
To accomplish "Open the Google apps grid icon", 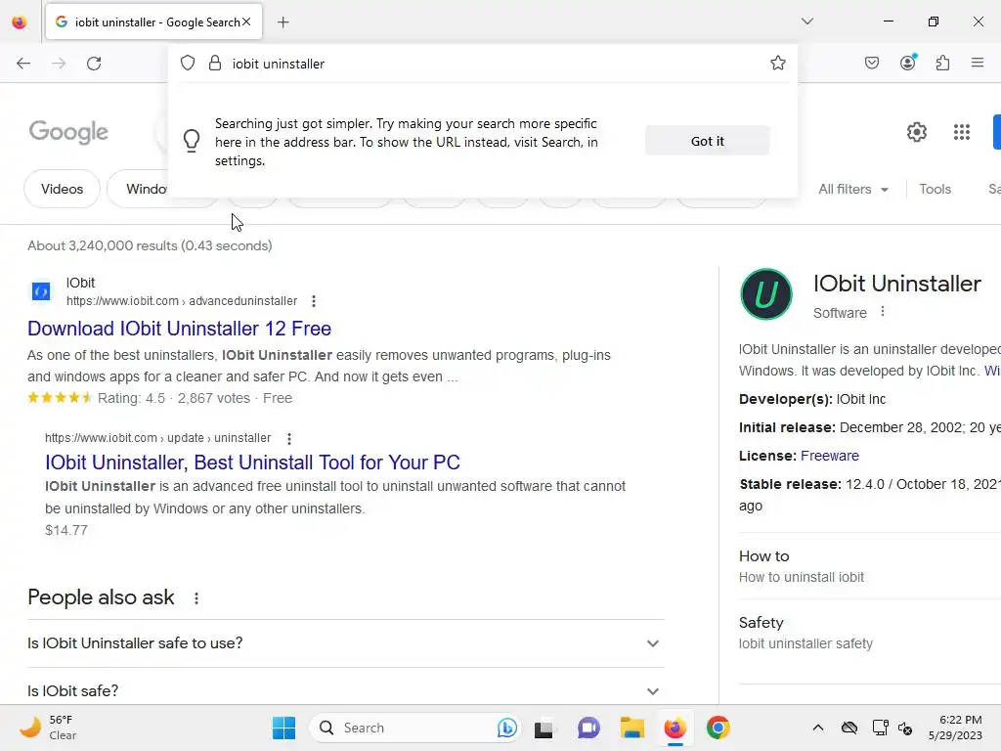I will click(x=962, y=132).
